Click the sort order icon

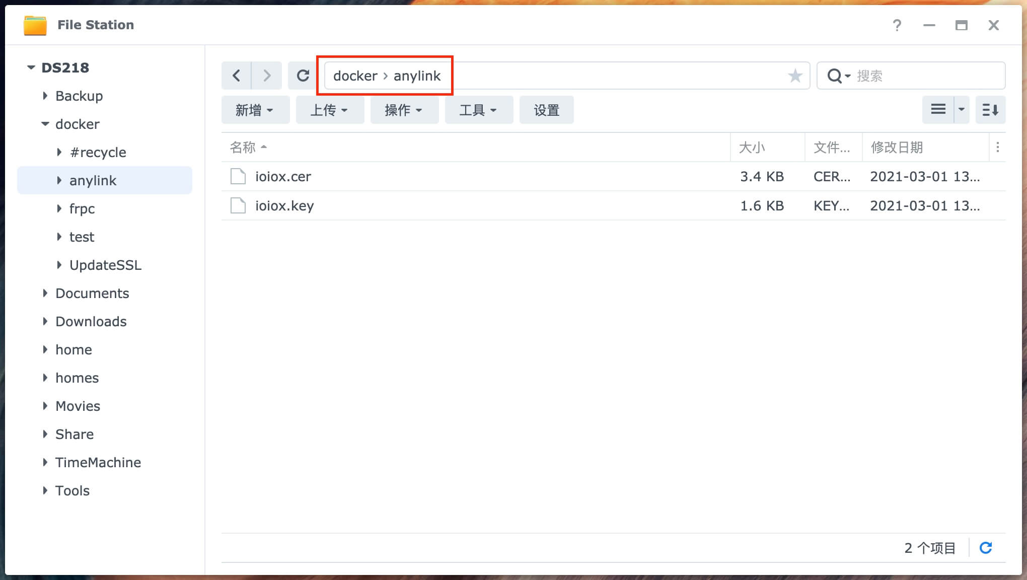tap(990, 110)
